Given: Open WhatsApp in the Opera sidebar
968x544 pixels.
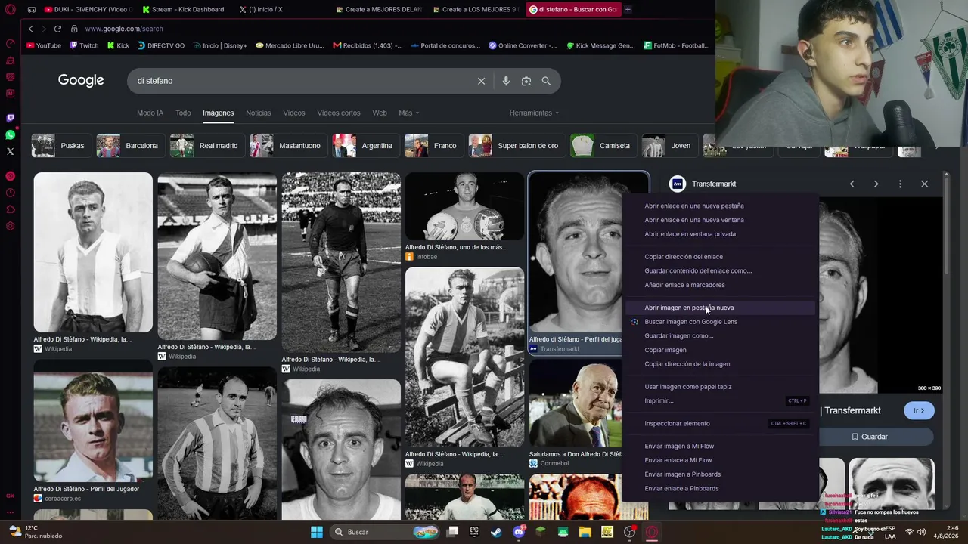Looking at the screenshot, I should click(11, 134).
